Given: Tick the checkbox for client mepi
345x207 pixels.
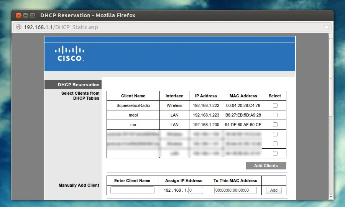Looking at the screenshot, I should [x=275, y=115].
